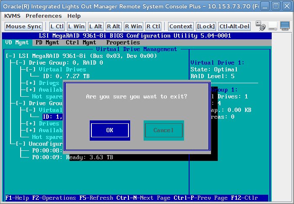This screenshot has width=294, height=204.
Task: Maximize the Remote System Console window
Action: point(275,6)
